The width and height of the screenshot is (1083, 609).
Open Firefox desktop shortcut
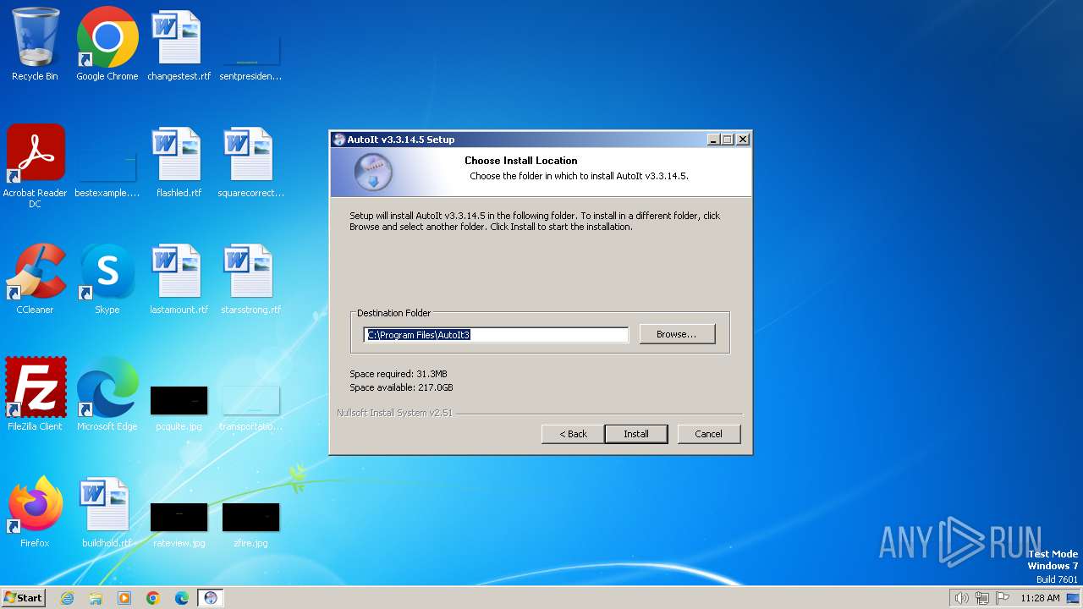[x=35, y=512]
